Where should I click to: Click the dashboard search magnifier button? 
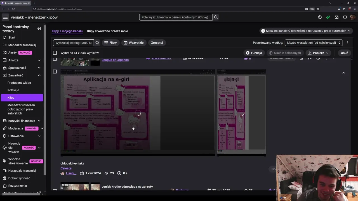[x=216, y=17]
